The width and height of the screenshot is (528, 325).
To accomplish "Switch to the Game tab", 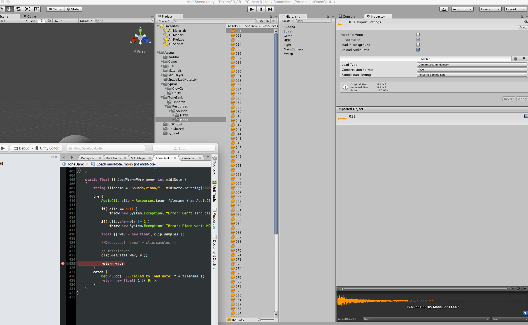I will click(x=30, y=17).
